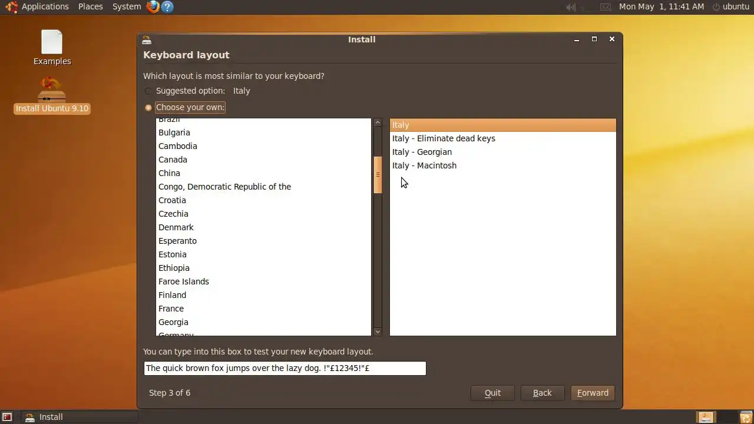This screenshot has width=754, height=424.
Task: Select Ethiopia in the country list
Action: [263, 268]
